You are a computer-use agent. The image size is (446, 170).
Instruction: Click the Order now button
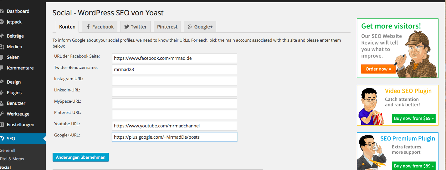378,69
